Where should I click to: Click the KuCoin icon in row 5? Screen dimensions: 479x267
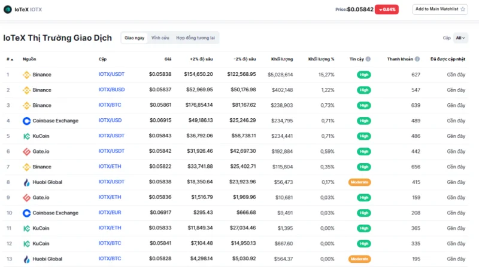tap(26, 136)
